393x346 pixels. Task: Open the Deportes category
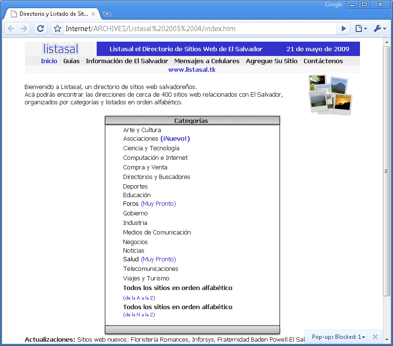pyautogui.click(x=135, y=187)
